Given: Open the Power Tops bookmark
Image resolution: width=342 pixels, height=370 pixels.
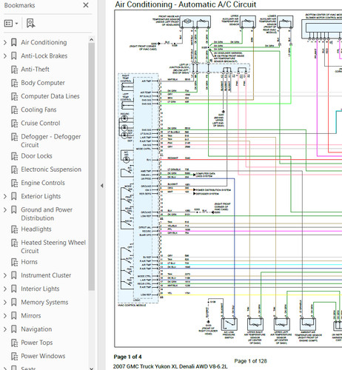Looking at the screenshot, I should [37, 343].
